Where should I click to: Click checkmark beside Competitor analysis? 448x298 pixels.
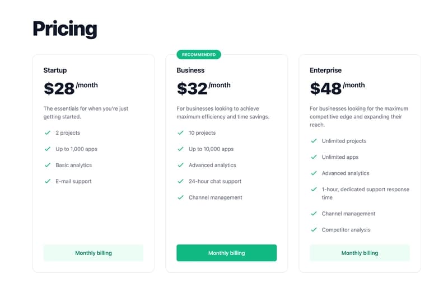tap(314, 230)
